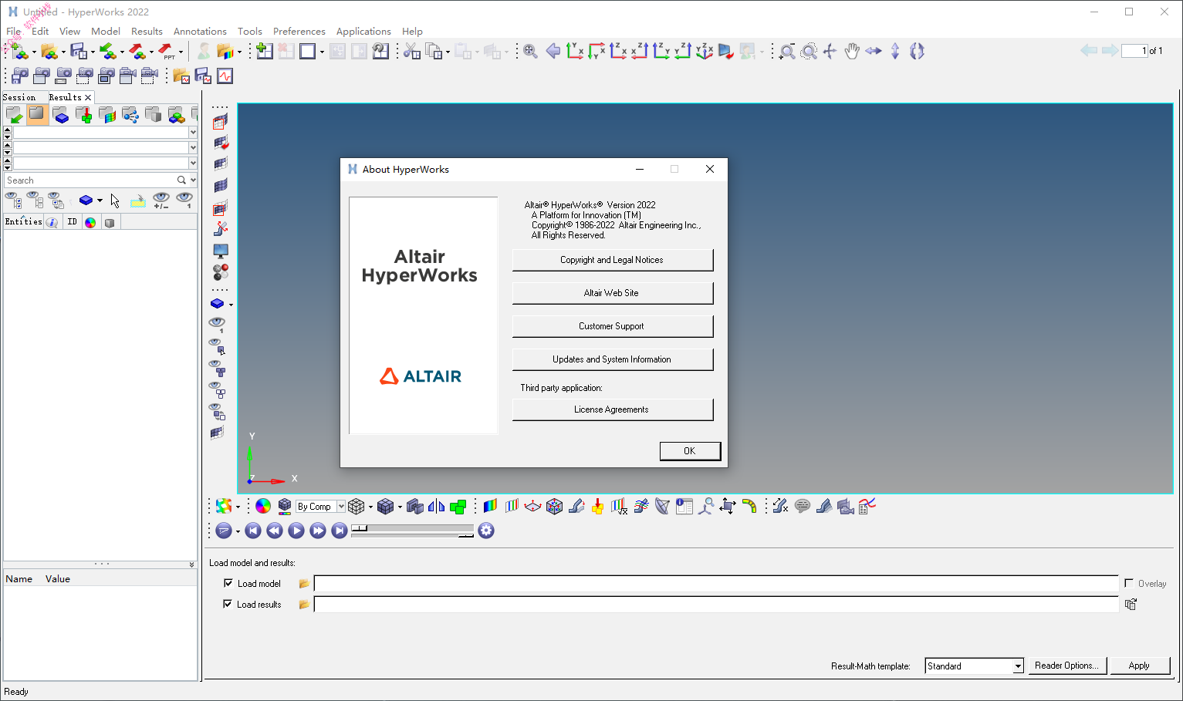The image size is (1183, 701).
Task: Click the animation settings gear icon
Action: pyautogui.click(x=486, y=531)
